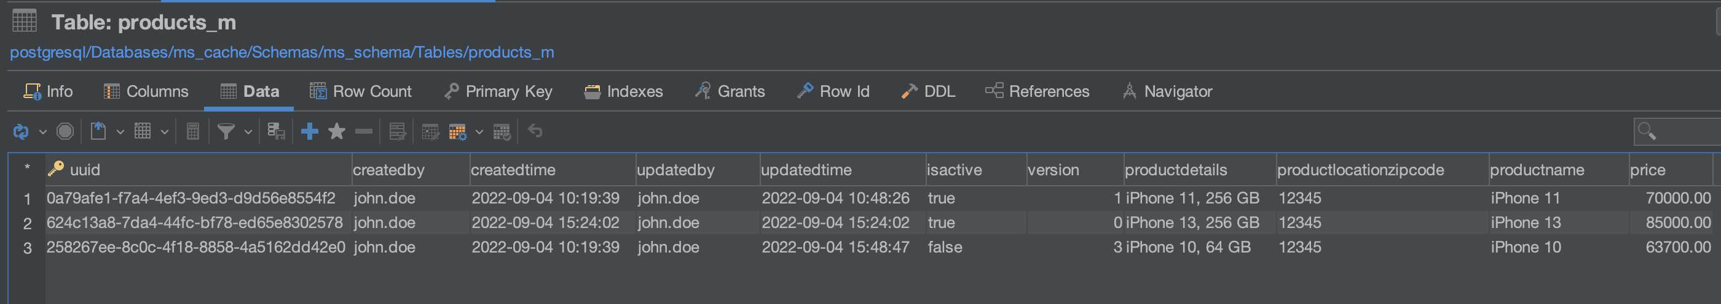
Task: Click the blue refresh data icon
Action: pos(21,132)
